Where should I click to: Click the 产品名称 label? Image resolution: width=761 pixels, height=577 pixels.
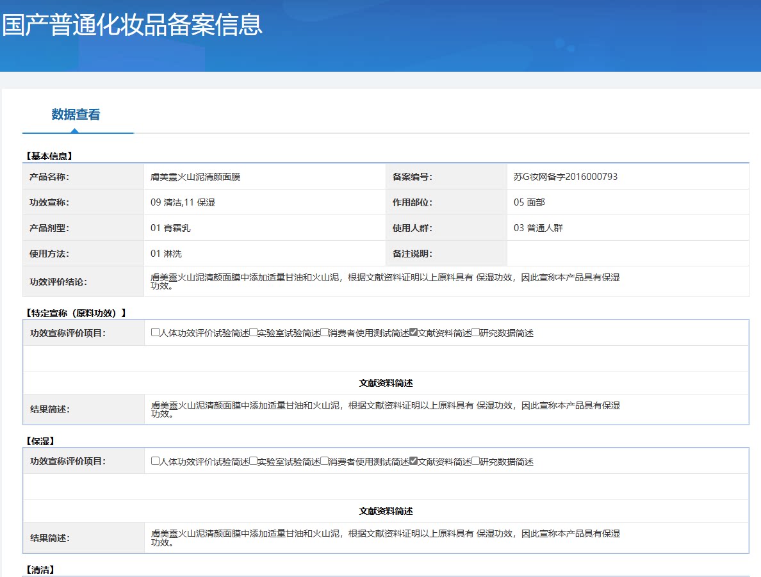point(49,177)
